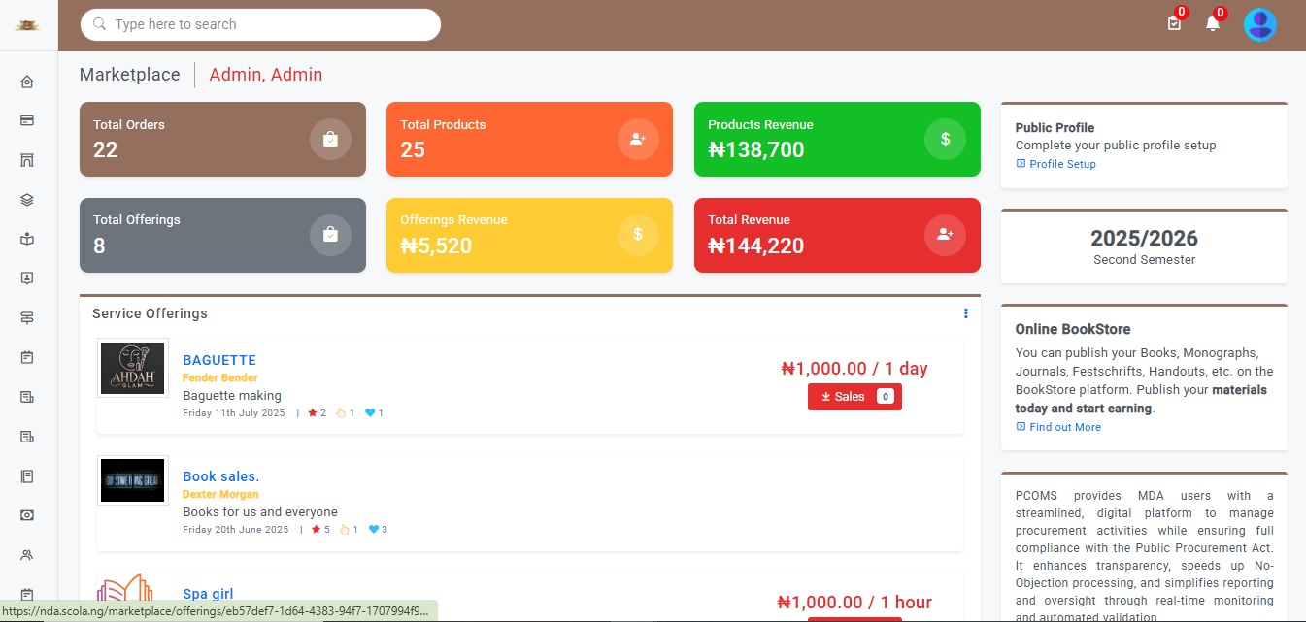
Task: Click the credit card icon in the sidebar
Action: point(27,120)
